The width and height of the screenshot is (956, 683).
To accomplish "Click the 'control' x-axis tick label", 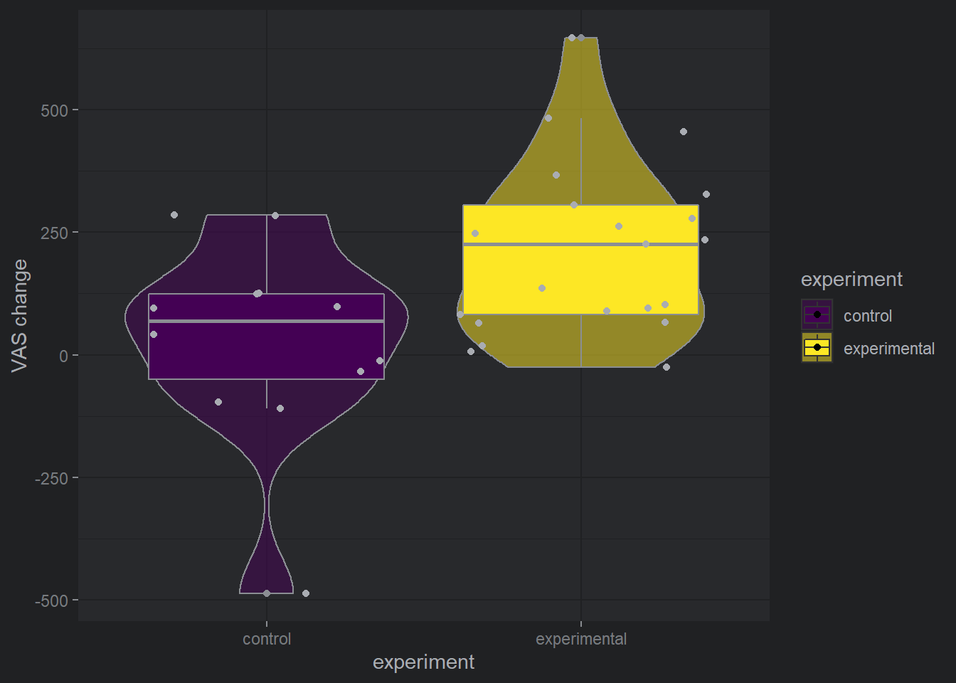I will [x=267, y=639].
